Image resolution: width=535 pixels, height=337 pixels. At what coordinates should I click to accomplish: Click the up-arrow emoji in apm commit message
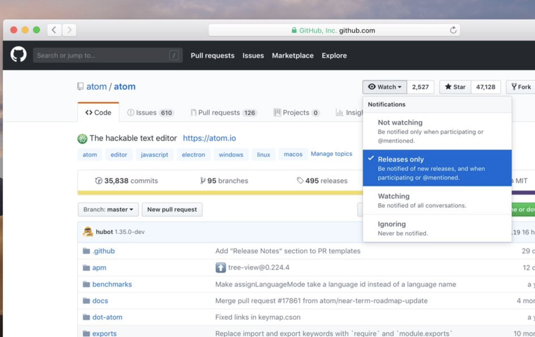click(x=221, y=267)
